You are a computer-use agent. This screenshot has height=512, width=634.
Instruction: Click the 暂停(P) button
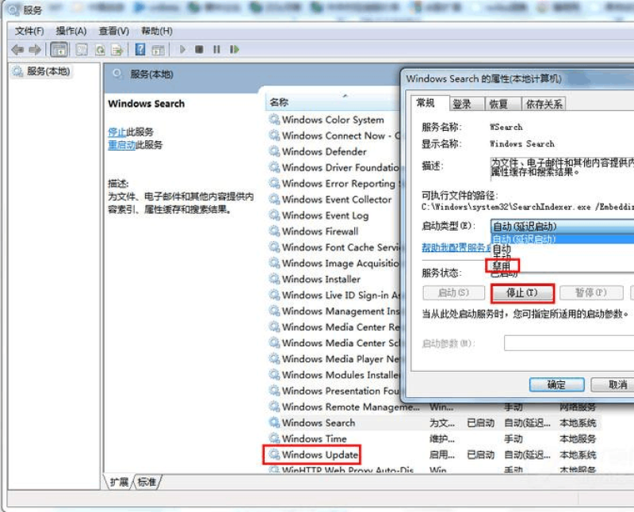coord(590,292)
